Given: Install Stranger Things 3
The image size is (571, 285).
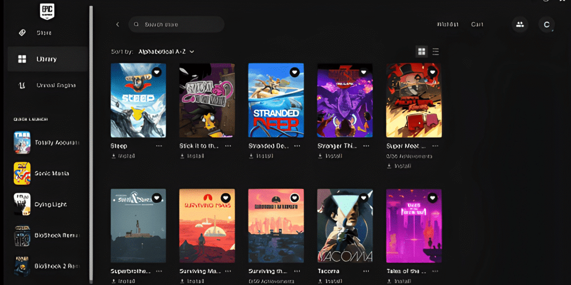Looking at the screenshot, I should point(331,156).
